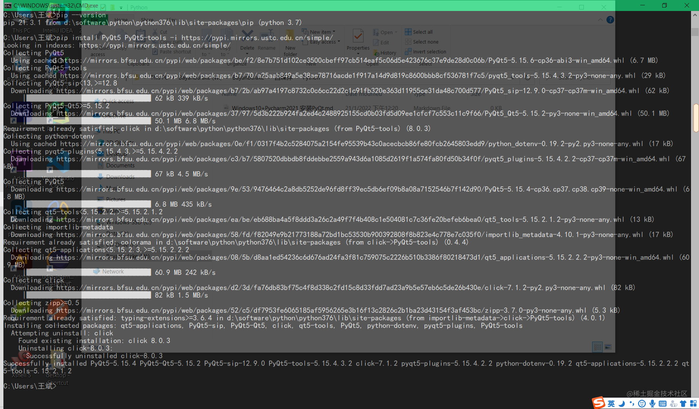Open the Sogou emoji picker icon

pyautogui.click(x=641, y=403)
